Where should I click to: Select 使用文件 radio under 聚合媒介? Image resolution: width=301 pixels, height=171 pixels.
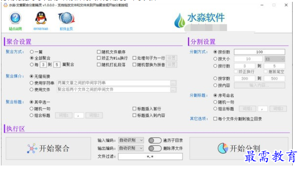coord(31,89)
